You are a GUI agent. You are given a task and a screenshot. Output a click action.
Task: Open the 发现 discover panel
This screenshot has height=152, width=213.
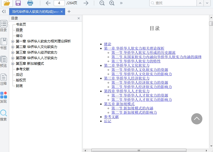[x=4, y=97]
